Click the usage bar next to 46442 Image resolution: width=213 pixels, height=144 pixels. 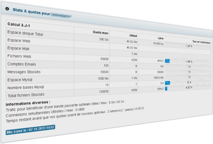coord(187,61)
